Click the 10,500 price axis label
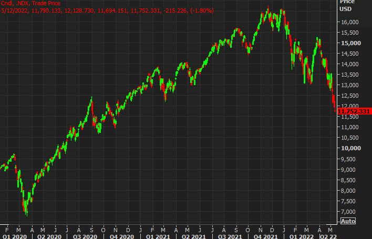Viewport: 372px width, 239px height. [x=350, y=138]
